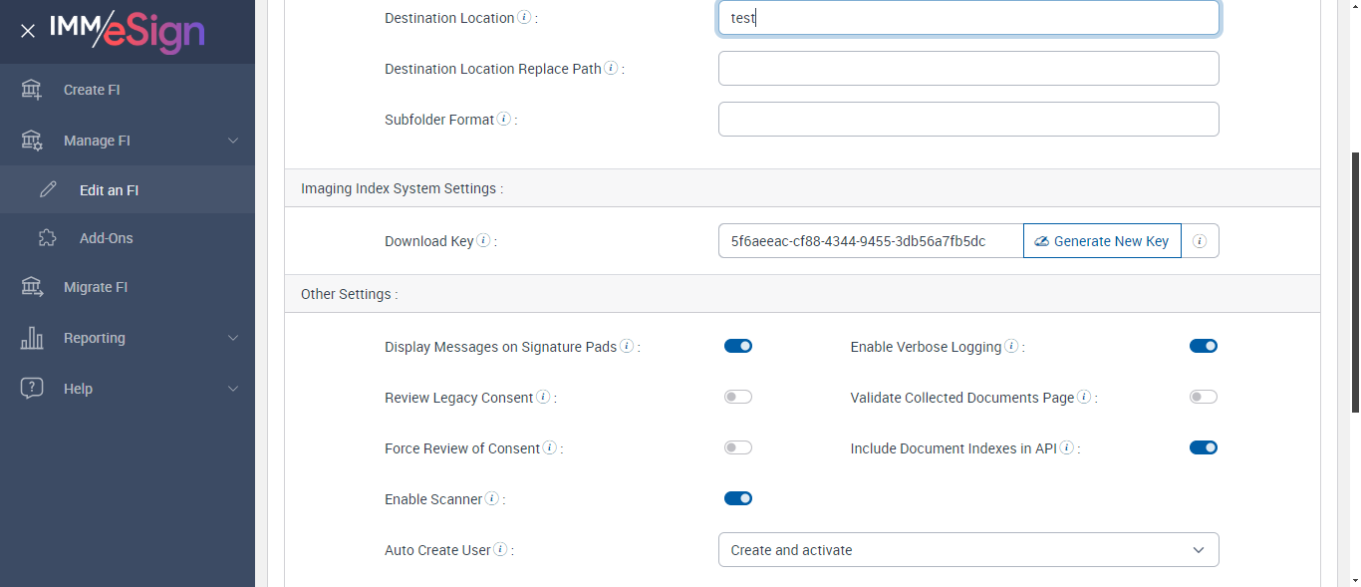The image size is (1361, 587).
Task: Close the sidebar with the X icon
Action: point(28,31)
